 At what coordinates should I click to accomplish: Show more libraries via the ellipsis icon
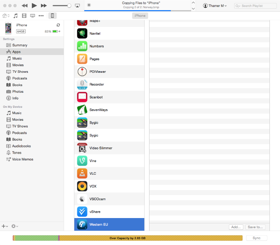[x=41, y=16]
